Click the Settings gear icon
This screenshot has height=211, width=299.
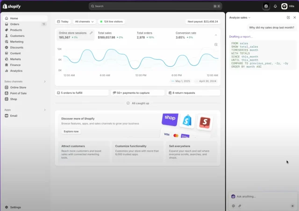pos(7,207)
